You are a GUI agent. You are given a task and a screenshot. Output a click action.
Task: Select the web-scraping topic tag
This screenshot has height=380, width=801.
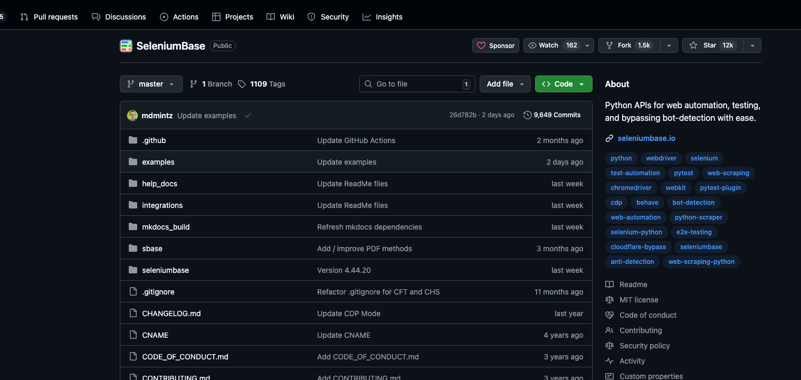point(728,173)
